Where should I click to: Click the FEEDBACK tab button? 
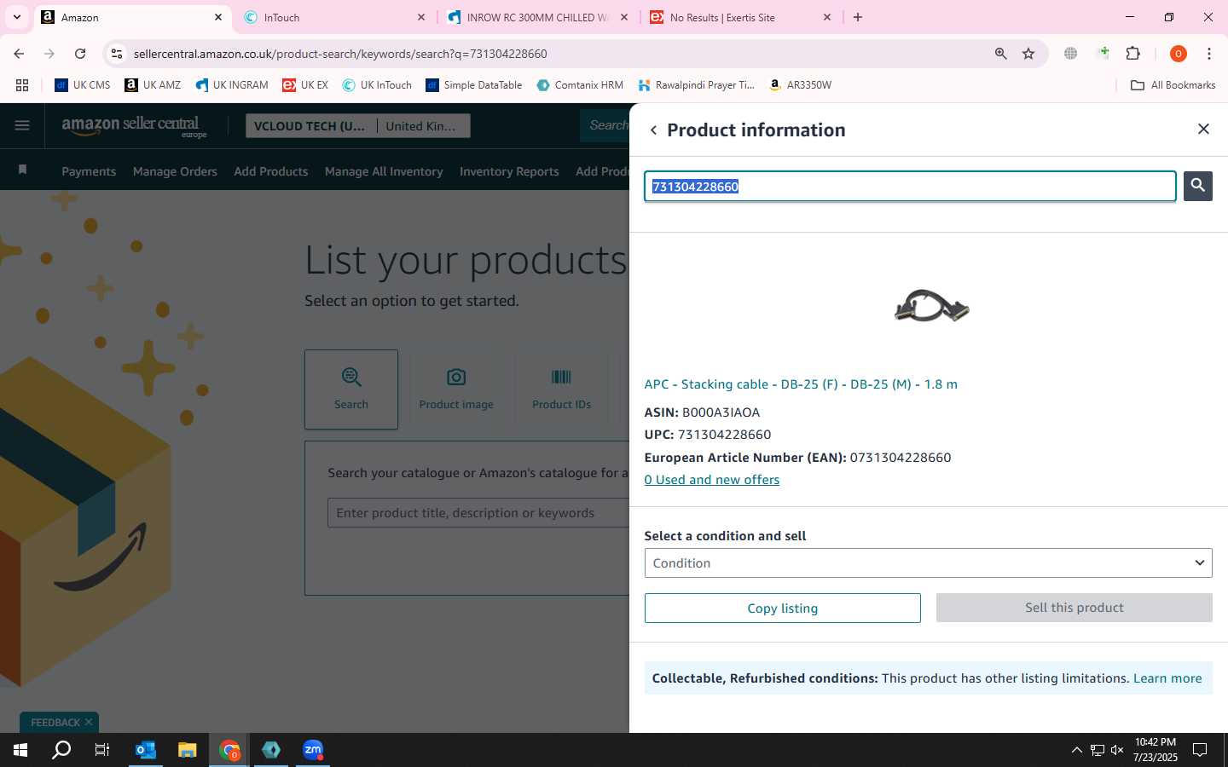pyautogui.click(x=55, y=723)
